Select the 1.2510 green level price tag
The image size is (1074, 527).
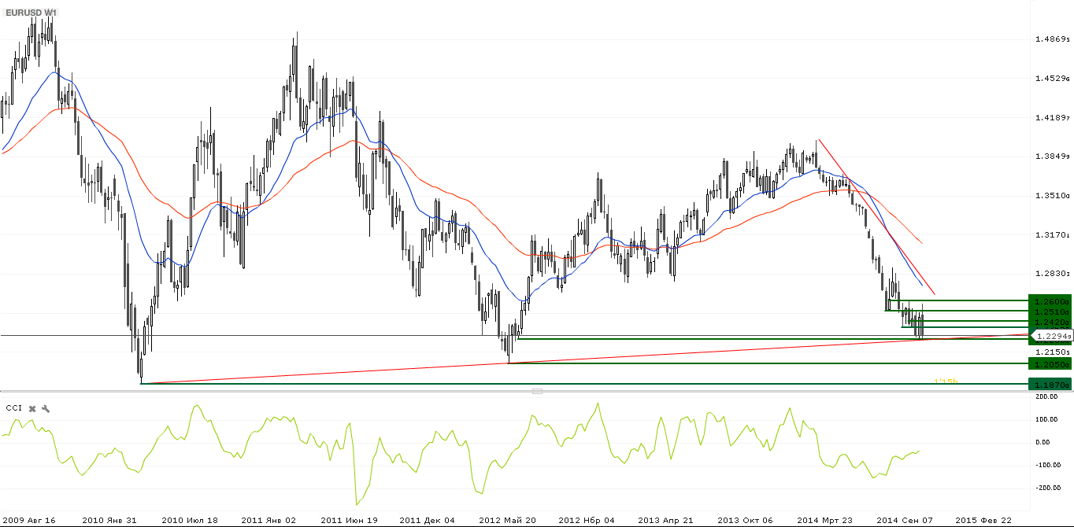[x=1050, y=312]
